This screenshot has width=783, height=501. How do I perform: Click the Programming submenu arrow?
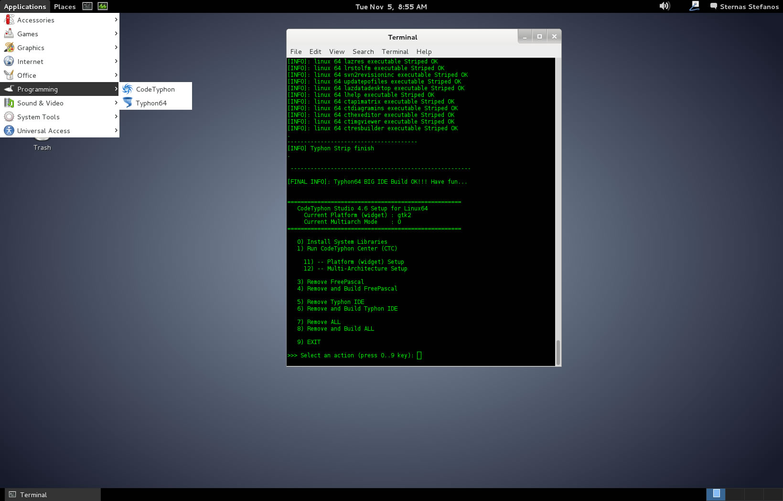click(x=116, y=89)
